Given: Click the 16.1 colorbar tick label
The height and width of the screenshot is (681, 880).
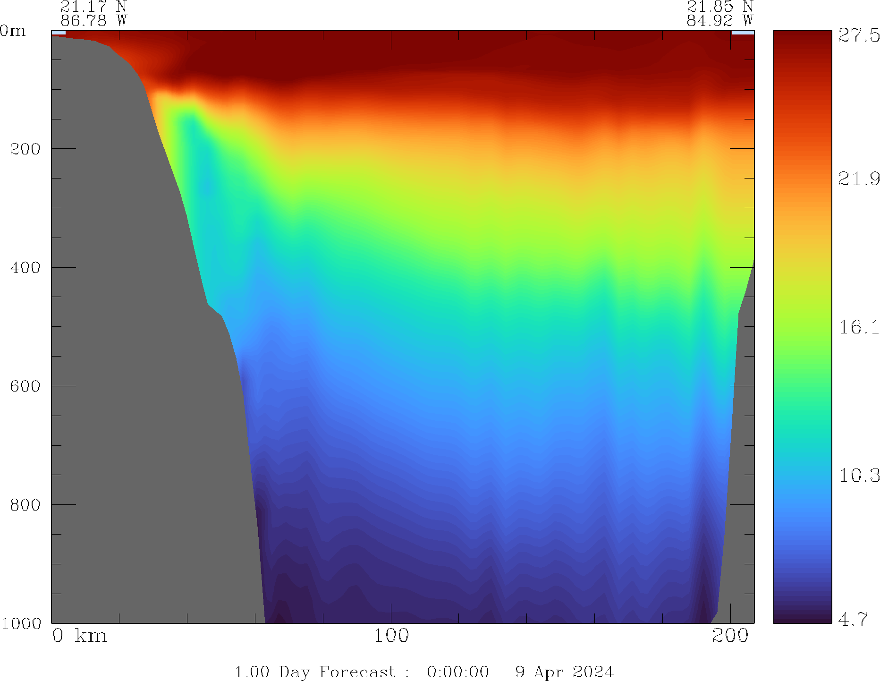Looking at the screenshot, I should pos(858,327).
